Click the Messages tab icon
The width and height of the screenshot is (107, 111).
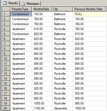pyautogui.click(x=23, y=4)
